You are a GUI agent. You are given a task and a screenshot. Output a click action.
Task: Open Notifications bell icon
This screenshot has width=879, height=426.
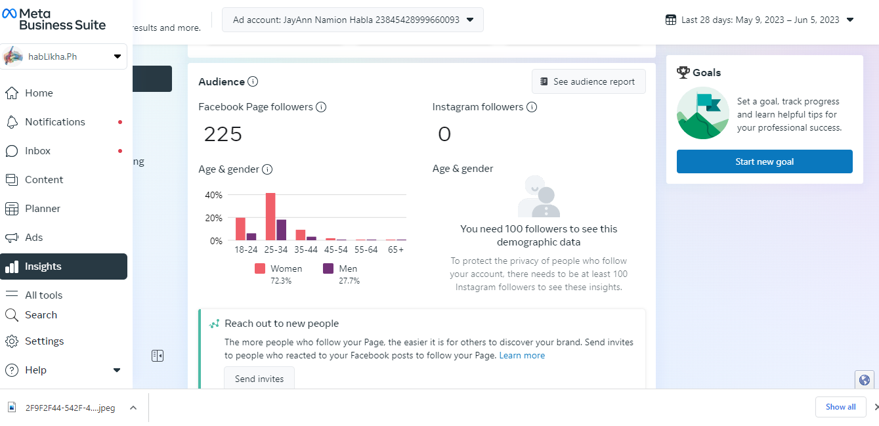tap(12, 122)
